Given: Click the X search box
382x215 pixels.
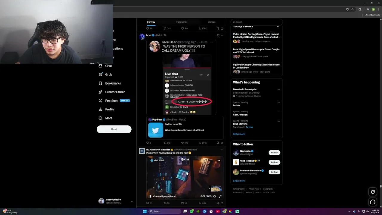Looking at the screenshot, I should [256, 22].
